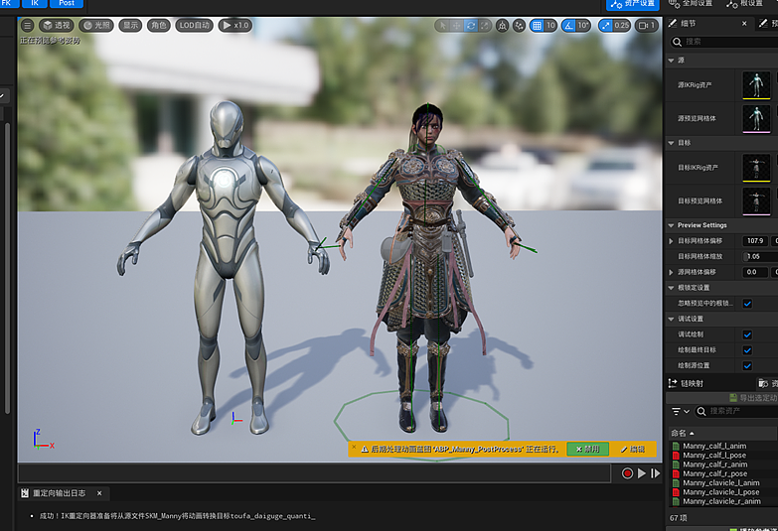Collapse the Preview Settings section
This screenshot has width=778, height=531.
(x=672, y=225)
